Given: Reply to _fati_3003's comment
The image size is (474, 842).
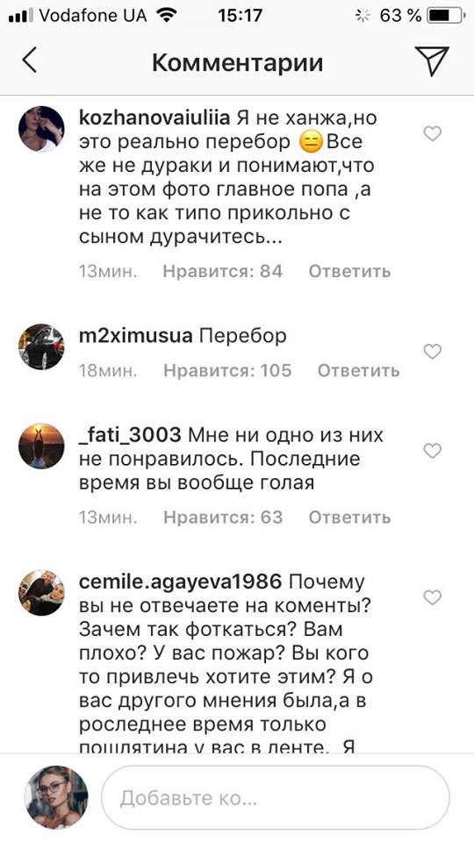Looking at the screenshot, I should pyautogui.click(x=349, y=517).
